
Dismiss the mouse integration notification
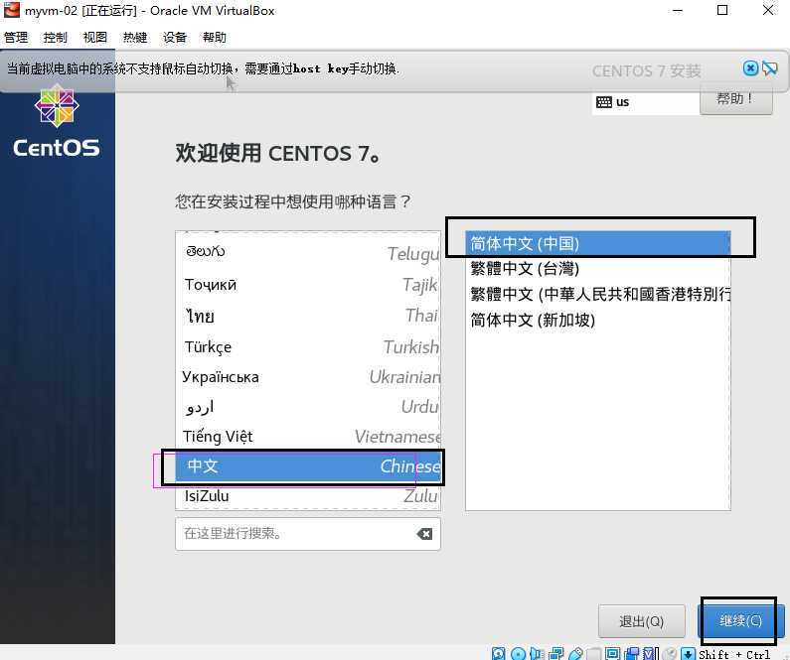pos(750,67)
